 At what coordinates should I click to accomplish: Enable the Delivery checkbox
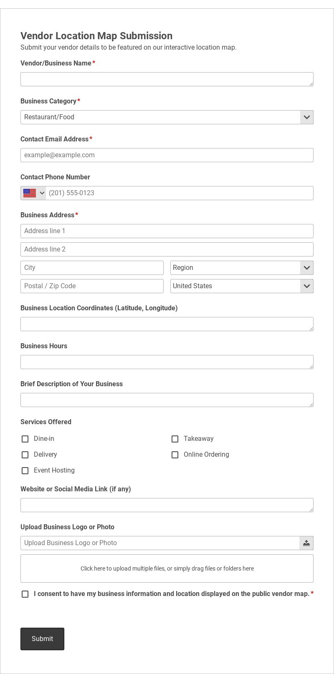click(x=25, y=455)
